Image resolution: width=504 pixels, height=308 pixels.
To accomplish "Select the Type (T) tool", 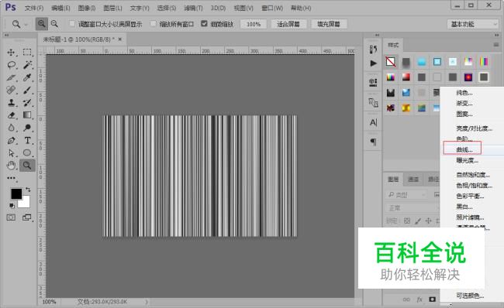I will (x=27, y=141).
